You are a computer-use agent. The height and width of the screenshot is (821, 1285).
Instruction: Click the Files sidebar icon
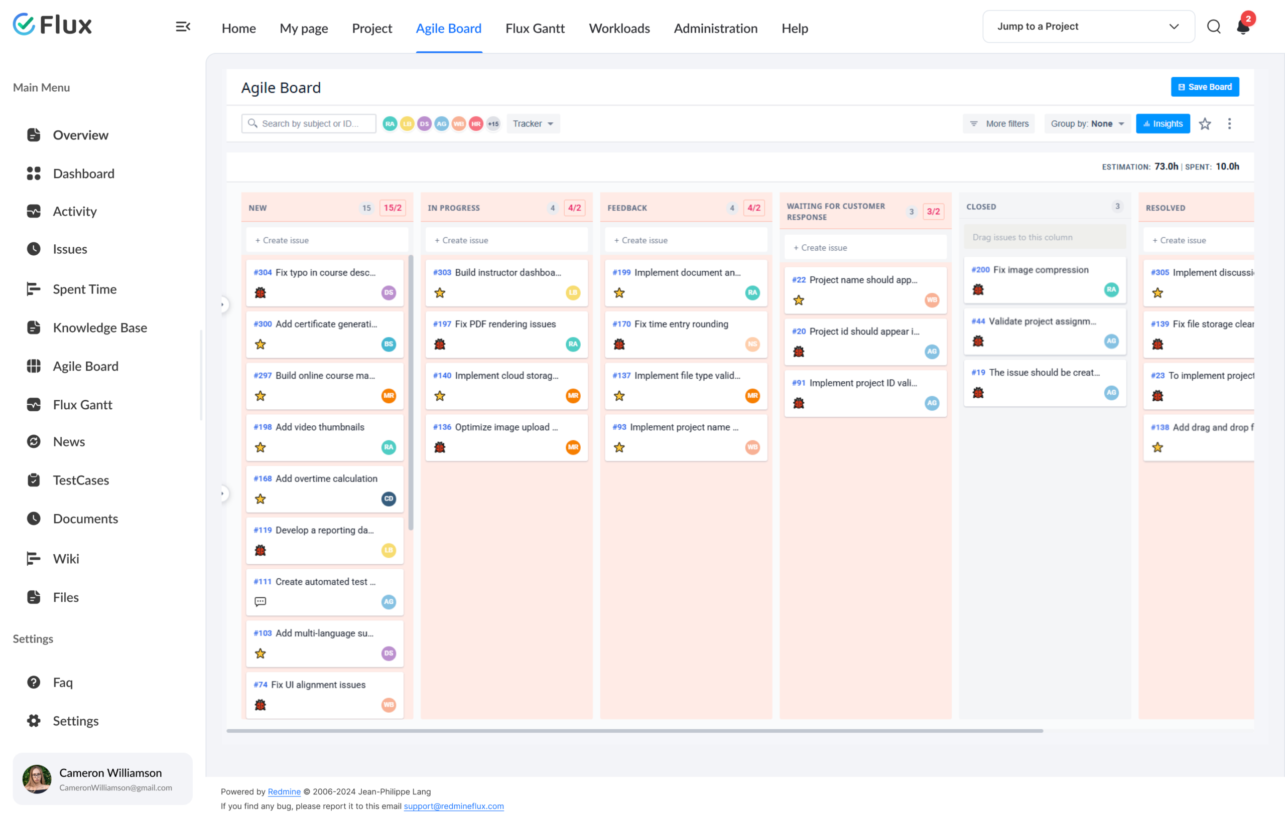(34, 597)
